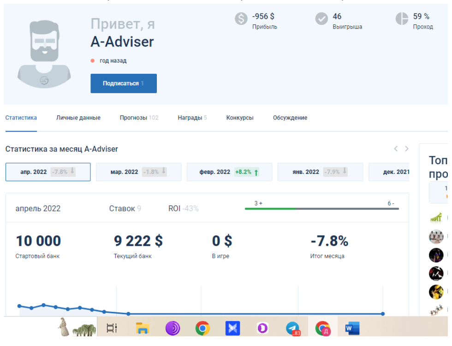452x346 pixels.
Task: Open Microsoft Word from the taskbar
Action: pos(352,328)
